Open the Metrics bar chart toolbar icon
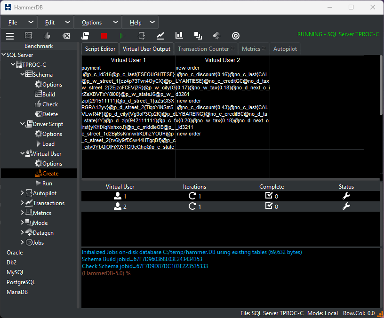The image size is (384, 318). pos(179,35)
